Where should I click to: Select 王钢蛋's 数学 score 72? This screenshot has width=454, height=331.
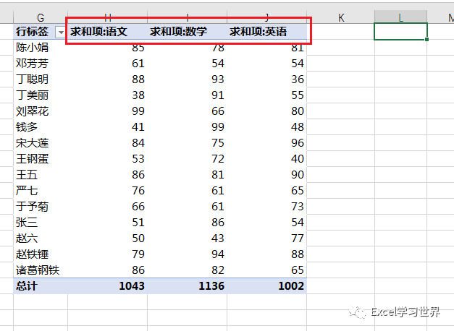point(187,159)
